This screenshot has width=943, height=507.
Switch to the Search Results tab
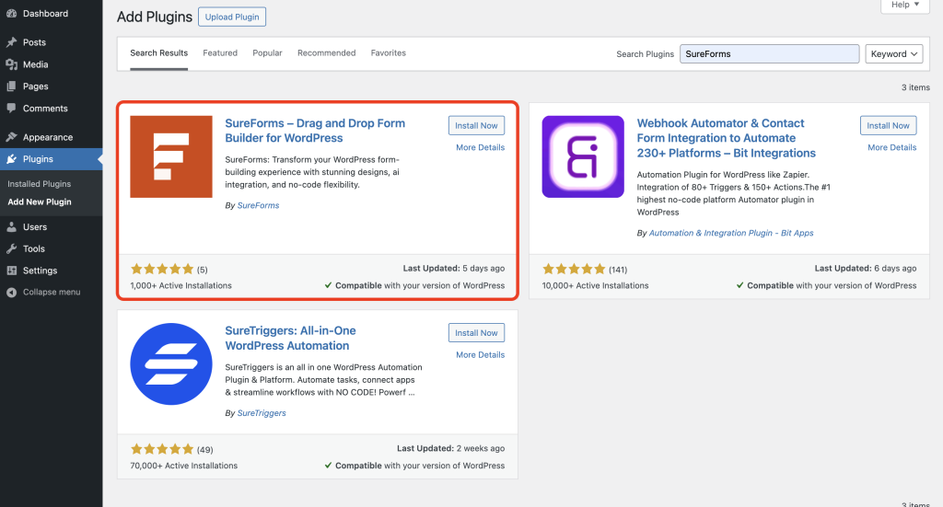pyautogui.click(x=158, y=52)
